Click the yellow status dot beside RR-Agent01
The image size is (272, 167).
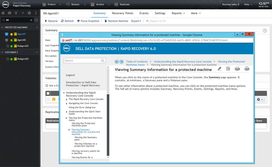click(11, 34)
